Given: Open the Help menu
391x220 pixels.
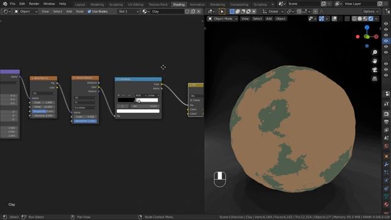Looking at the screenshot, I should coord(62,4).
